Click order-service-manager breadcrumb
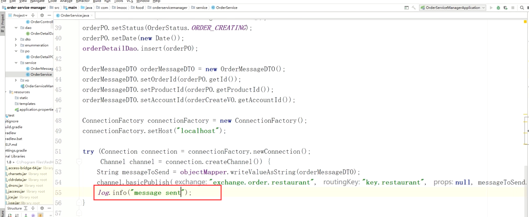 [x=24, y=8]
